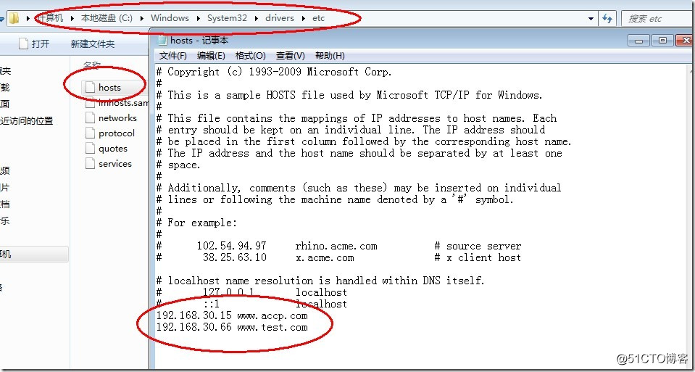This screenshot has width=695, height=372.
Task: Select the quotes file icon
Action: (91, 149)
